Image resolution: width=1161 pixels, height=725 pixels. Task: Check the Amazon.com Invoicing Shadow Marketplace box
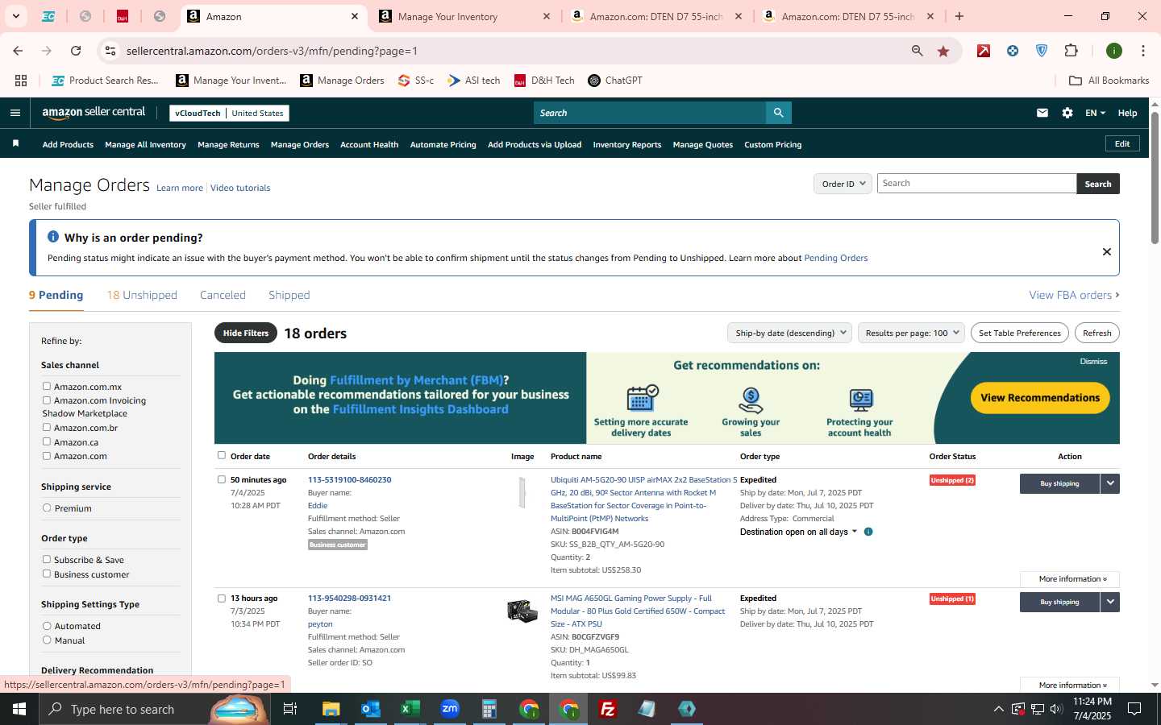pos(47,400)
